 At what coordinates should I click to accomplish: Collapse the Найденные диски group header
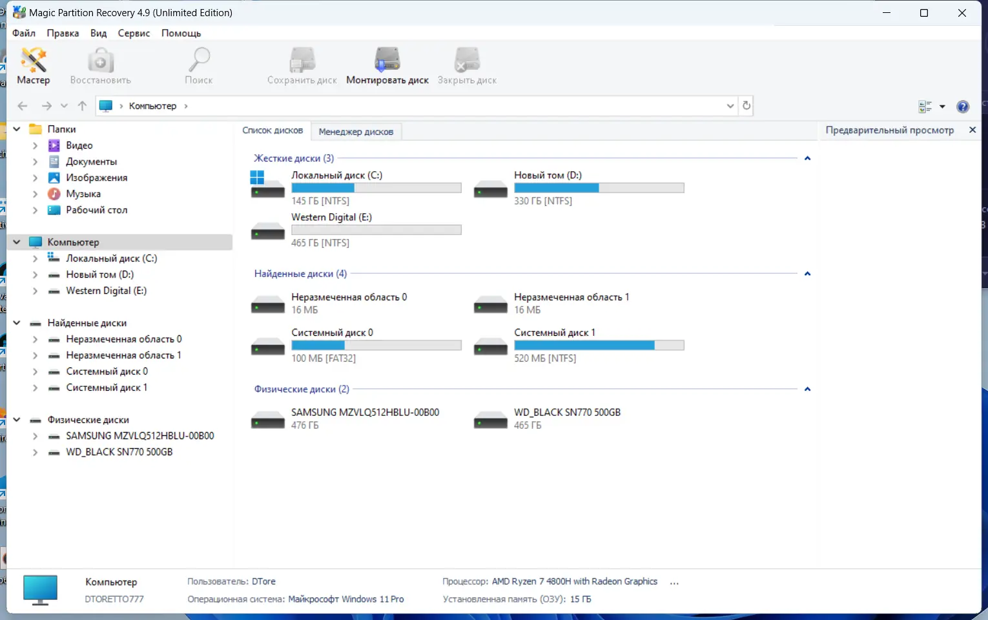(x=807, y=273)
